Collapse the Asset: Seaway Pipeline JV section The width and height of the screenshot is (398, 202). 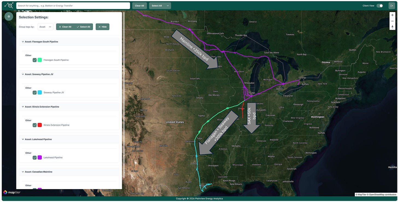[23, 74]
